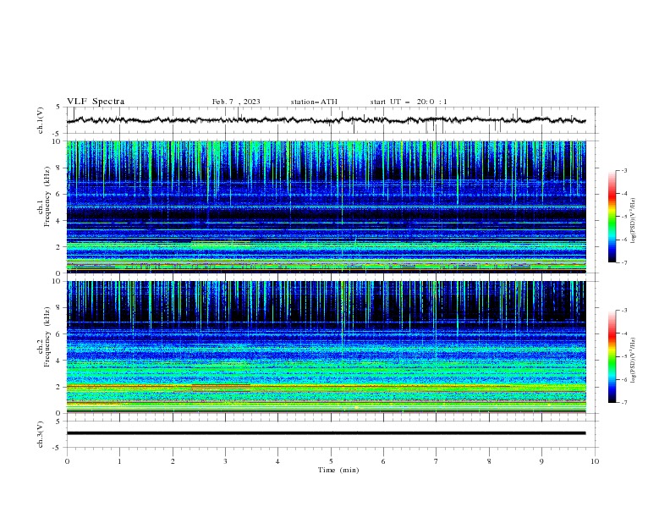Click the "8" kHz tick of ch.2 spectrogram
The image size is (670, 518).
pos(58,308)
